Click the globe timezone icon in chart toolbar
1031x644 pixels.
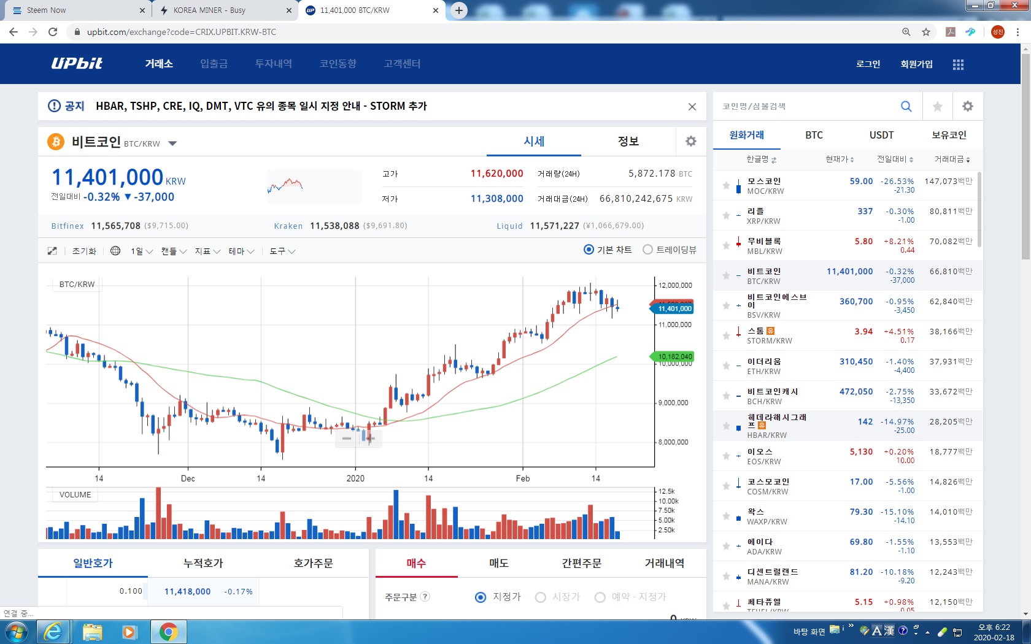pos(115,251)
